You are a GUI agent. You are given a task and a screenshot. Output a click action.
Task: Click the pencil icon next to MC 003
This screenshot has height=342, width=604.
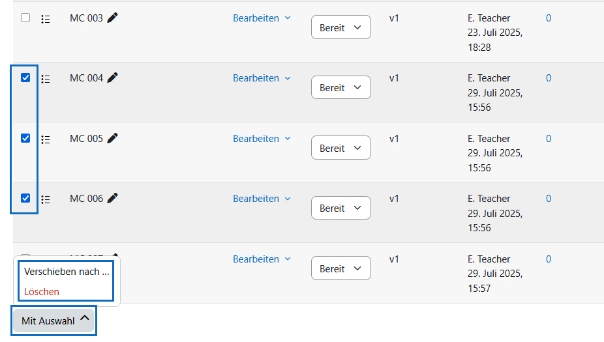tap(113, 18)
